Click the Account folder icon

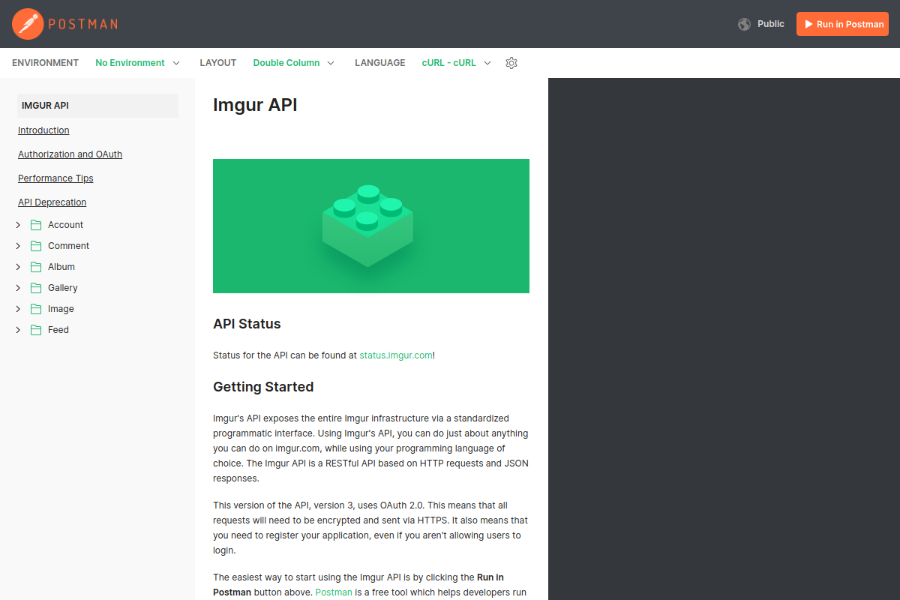coord(36,225)
